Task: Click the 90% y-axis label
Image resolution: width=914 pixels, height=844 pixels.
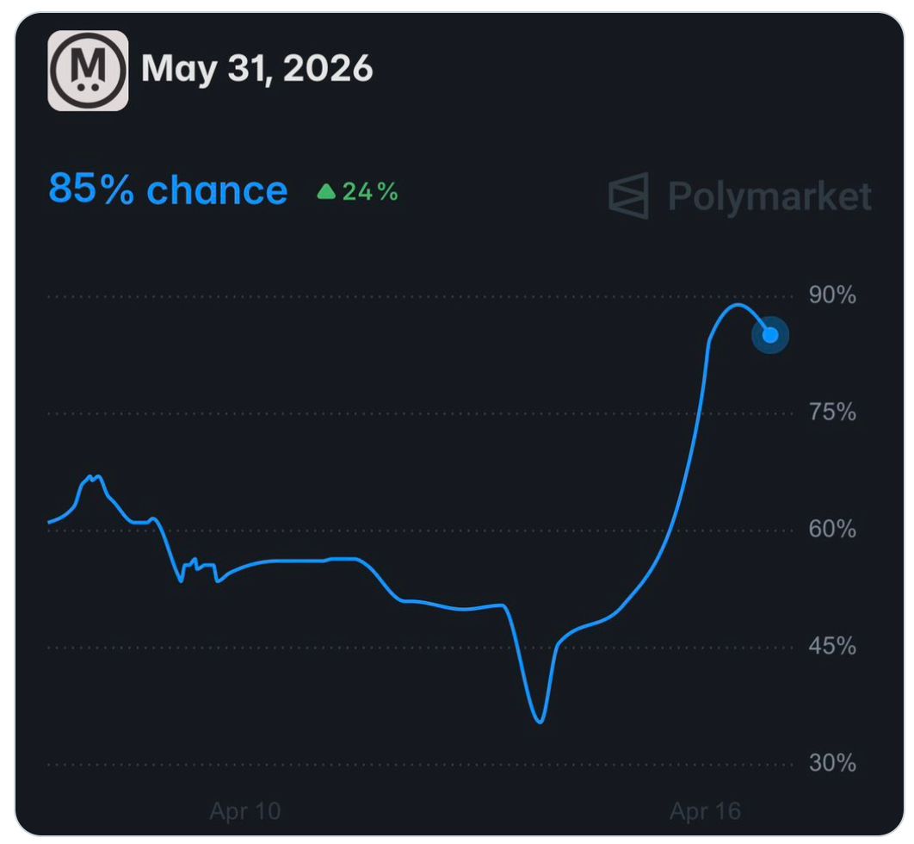Action: click(832, 295)
